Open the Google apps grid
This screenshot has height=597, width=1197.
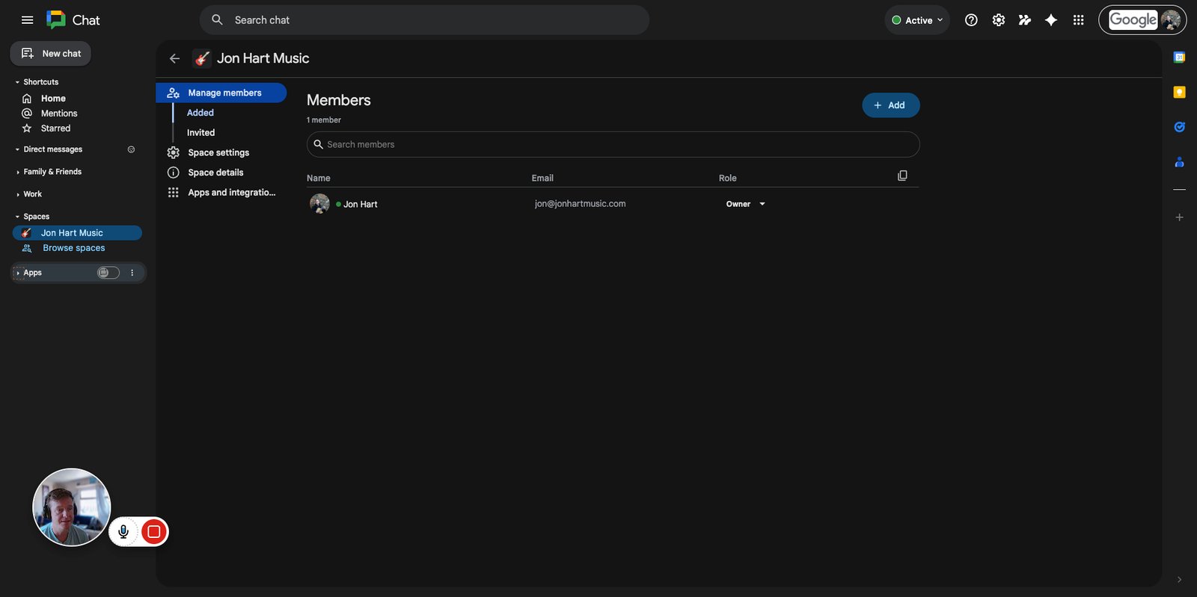tap(1078, 20)
